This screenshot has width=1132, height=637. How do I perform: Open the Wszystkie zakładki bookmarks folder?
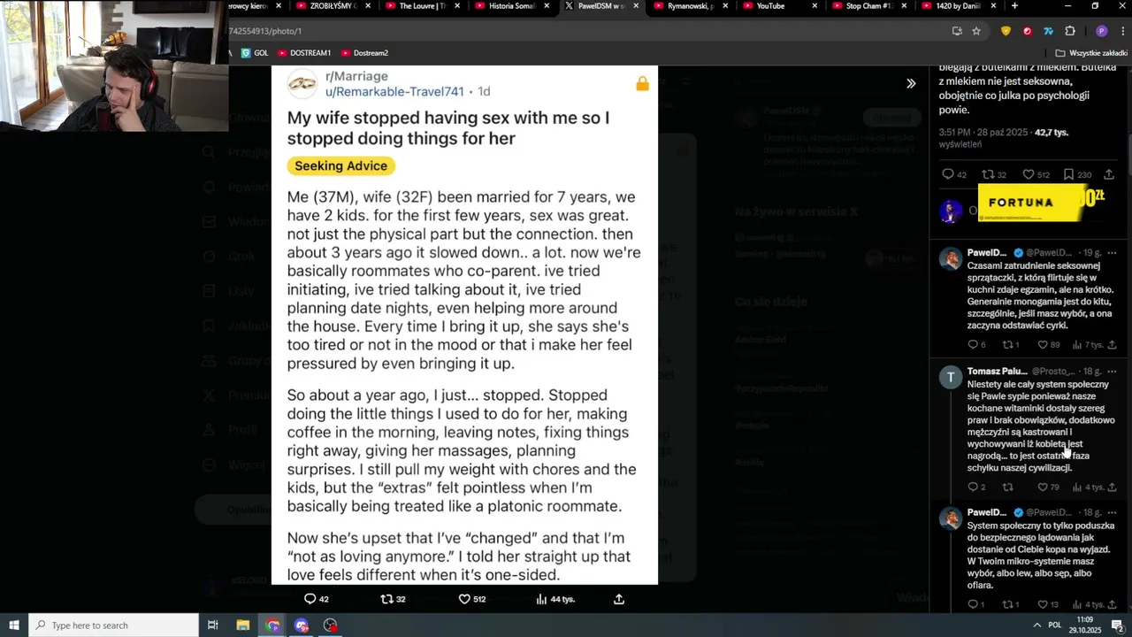point(1091,53)
